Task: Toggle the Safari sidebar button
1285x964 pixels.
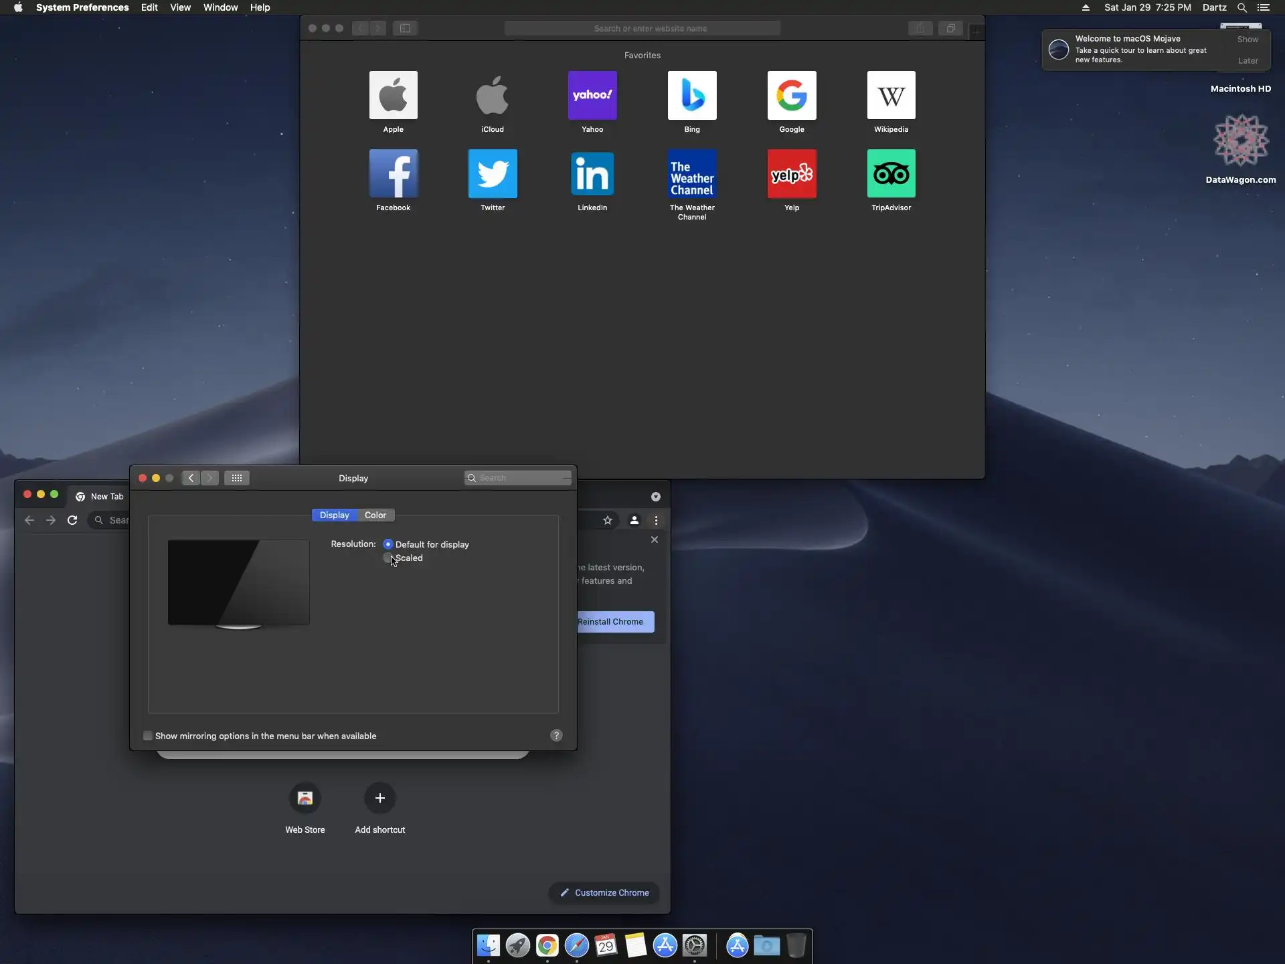Action: [405, 28]
